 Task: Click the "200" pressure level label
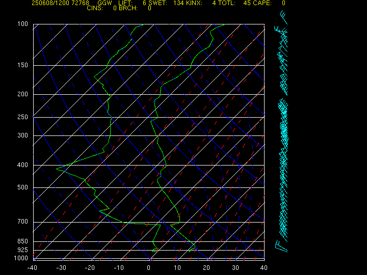click(x=23, y=94)
